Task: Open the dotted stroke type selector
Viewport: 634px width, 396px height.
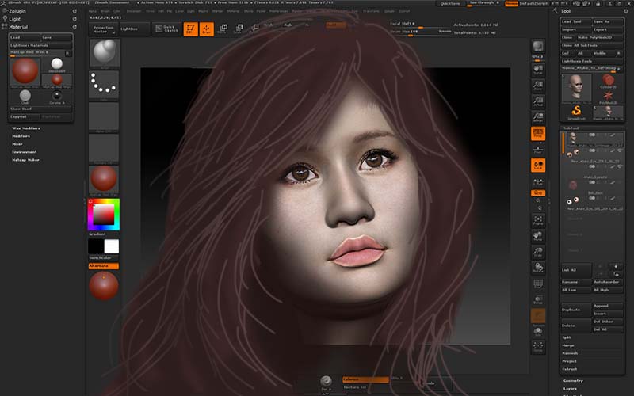Action: tap(104, 84)
